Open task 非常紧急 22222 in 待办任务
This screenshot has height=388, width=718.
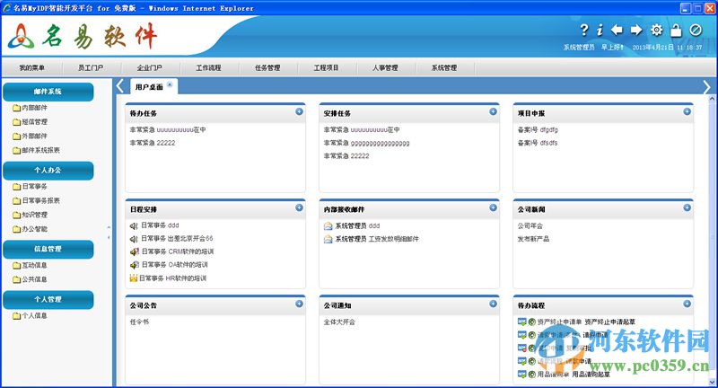(x=153, y=143)
